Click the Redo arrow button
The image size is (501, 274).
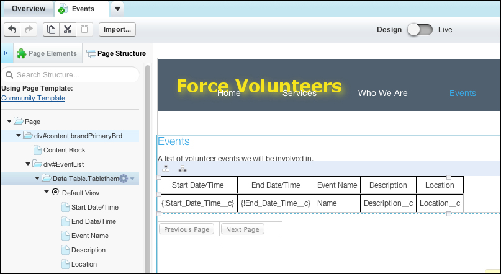pos(29,29)
